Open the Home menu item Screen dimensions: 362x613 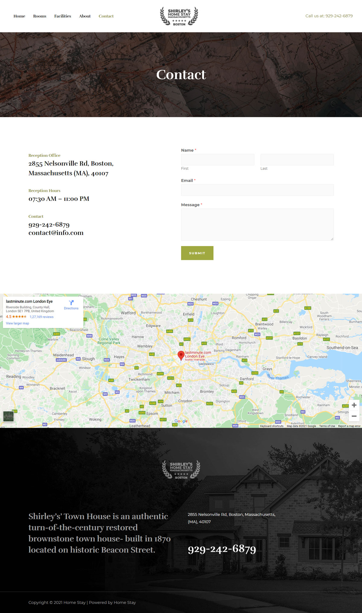[19, 16]
